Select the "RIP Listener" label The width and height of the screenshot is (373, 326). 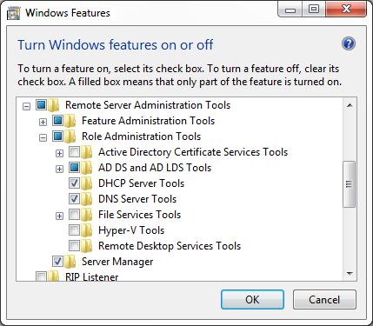91,276
